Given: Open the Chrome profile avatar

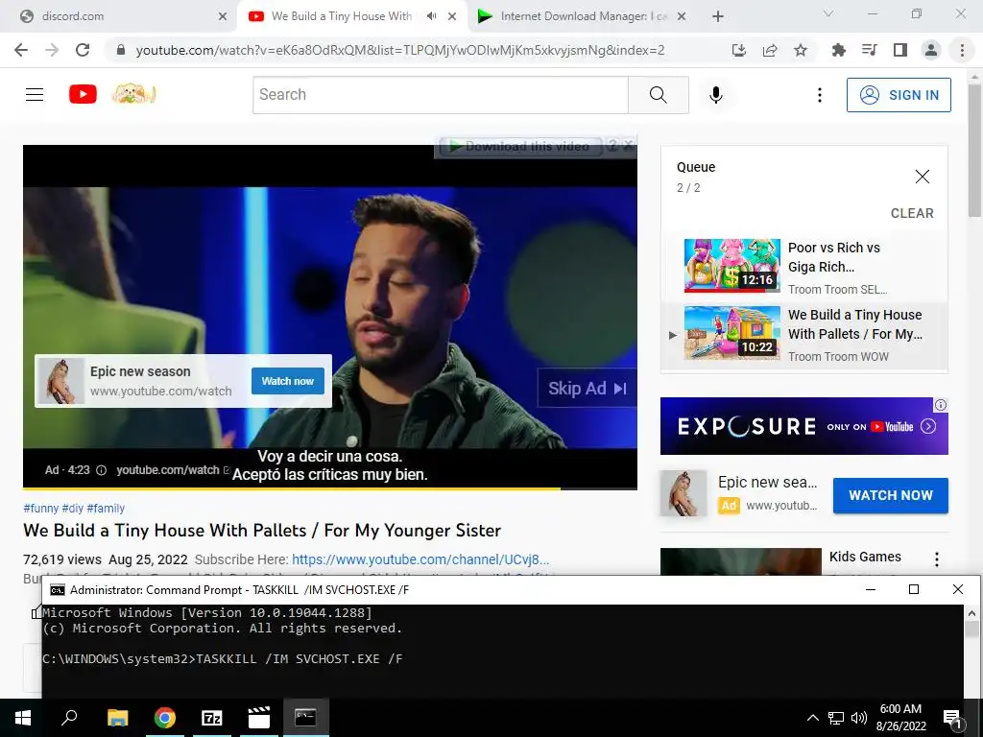Looking at the screenshot, I should click(x=931, y=50).
